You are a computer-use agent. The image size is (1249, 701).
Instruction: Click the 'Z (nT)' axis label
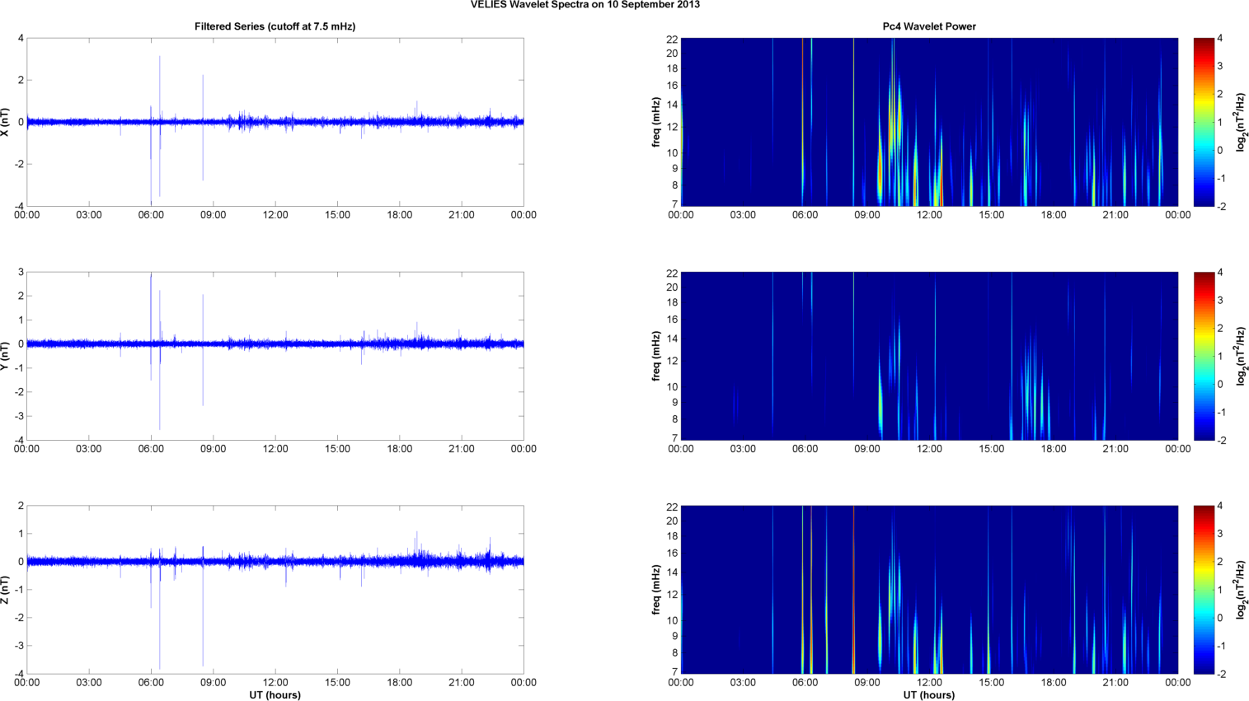pos(6,590)
